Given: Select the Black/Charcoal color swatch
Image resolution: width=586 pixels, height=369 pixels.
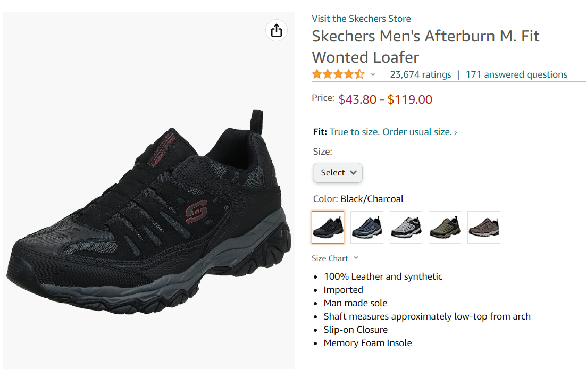Looking at the screenshot, I should click(x=328, y=228).
